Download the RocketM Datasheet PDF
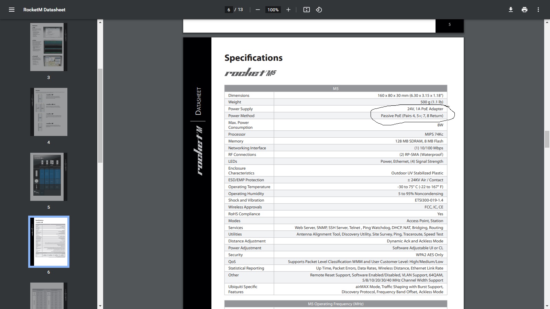The height and width of the screenshot is (309, 550). pos(511,10)
